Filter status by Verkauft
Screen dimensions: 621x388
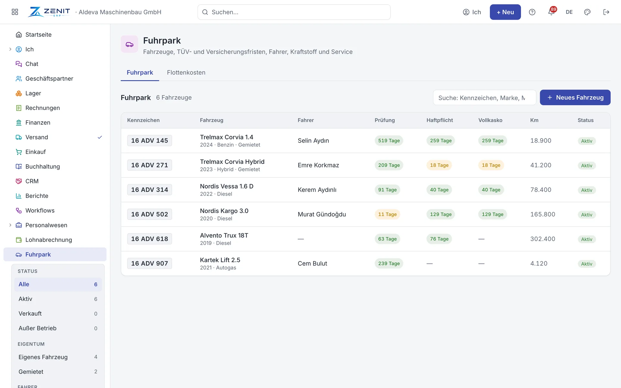coord(58,314)
